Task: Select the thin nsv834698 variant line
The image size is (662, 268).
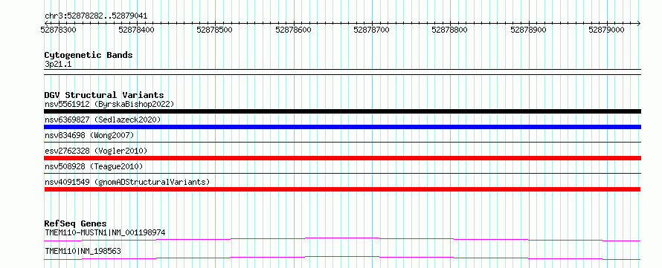Action: [342, 143]
